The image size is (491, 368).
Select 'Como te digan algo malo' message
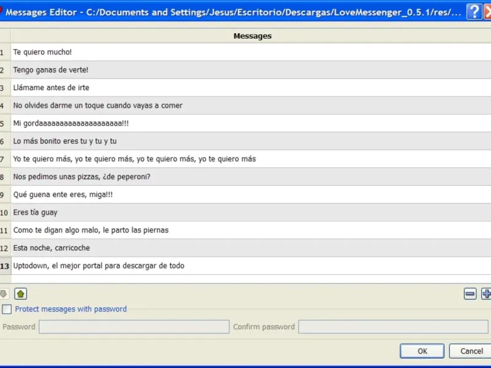[x=251, y=231]
